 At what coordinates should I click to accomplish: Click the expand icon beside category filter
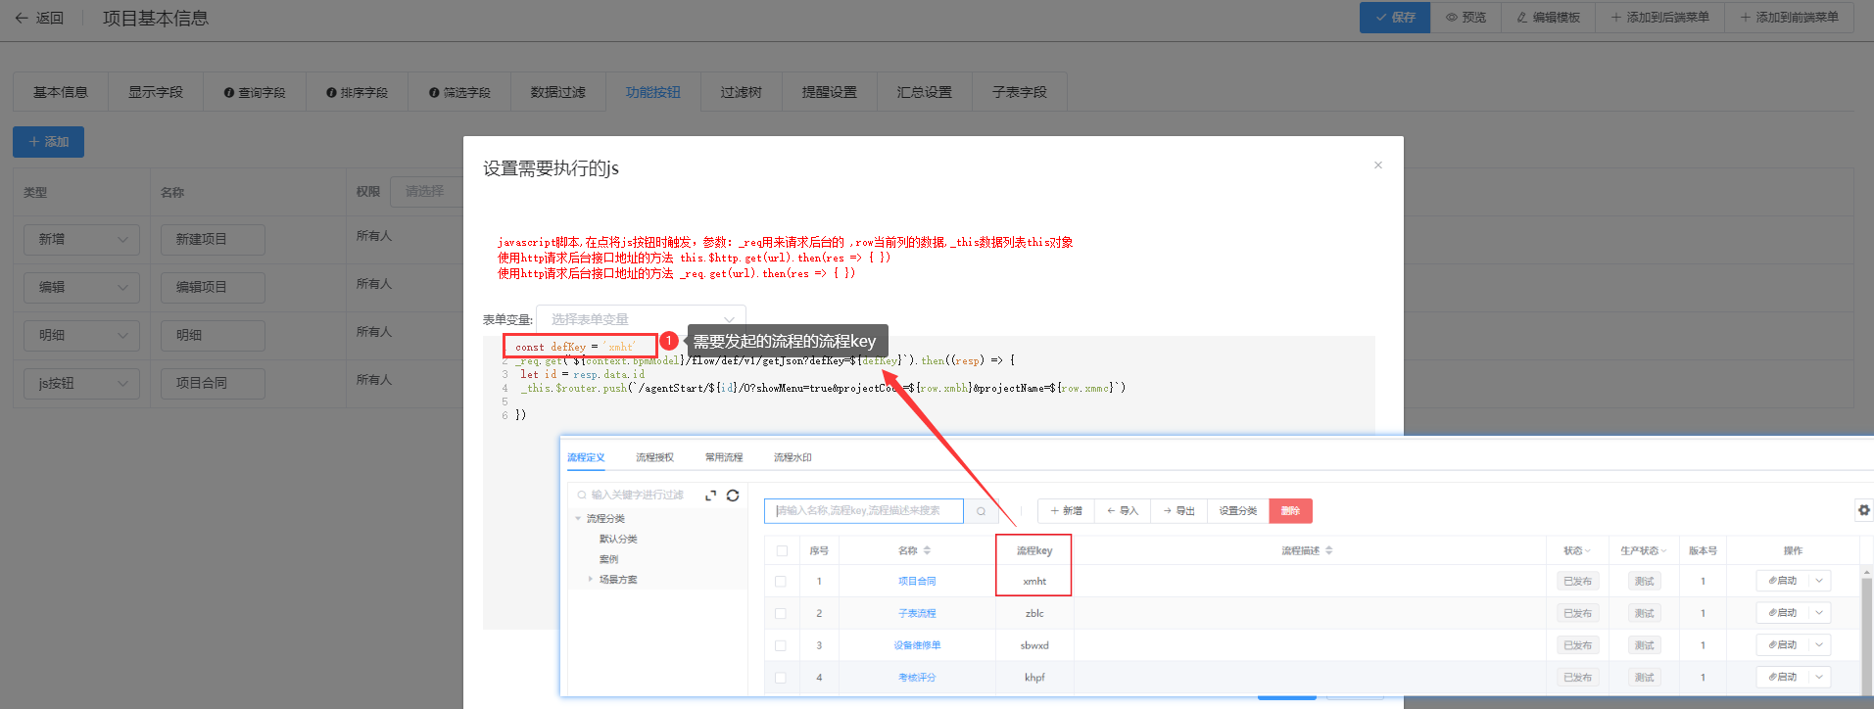coord(710,496)
